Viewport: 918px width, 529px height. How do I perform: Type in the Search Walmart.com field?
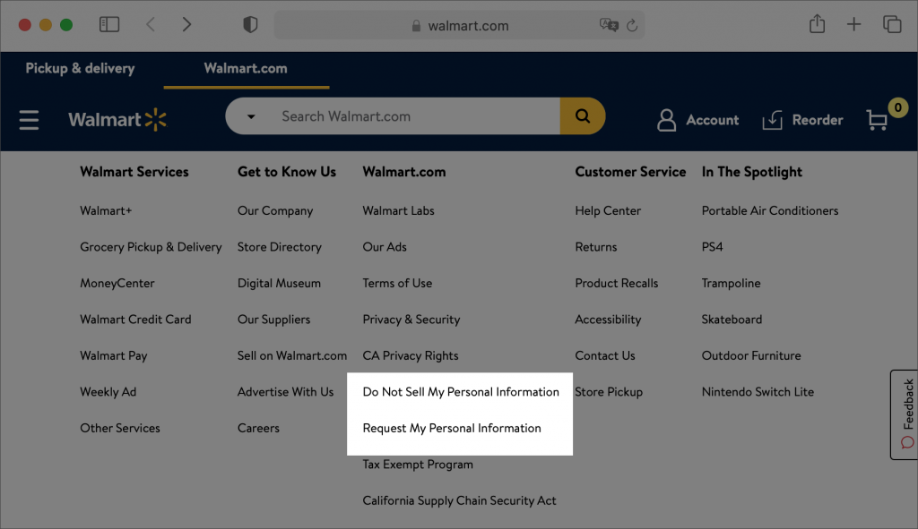[412, 116]
